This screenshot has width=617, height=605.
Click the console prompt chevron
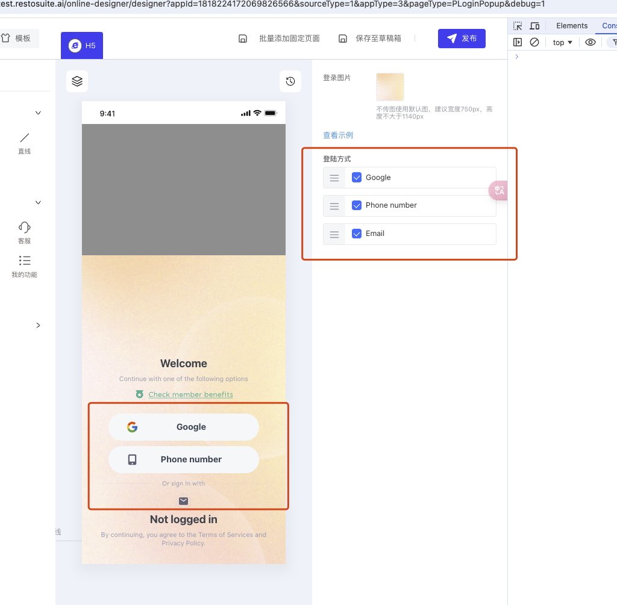click(x=516, y=57)
